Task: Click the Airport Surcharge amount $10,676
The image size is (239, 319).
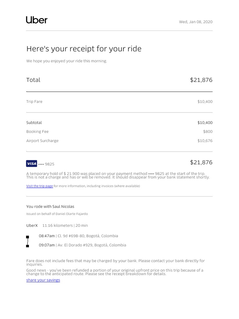Action: point(205,141)
